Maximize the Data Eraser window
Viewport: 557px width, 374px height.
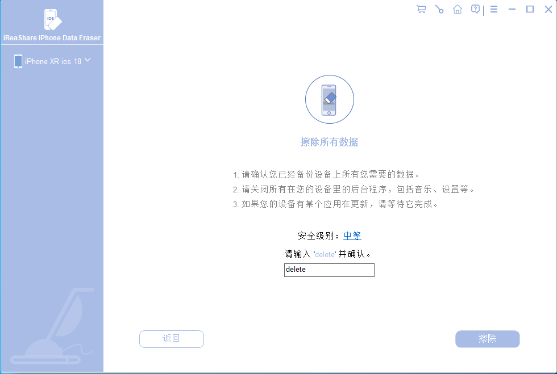[530, 9]
